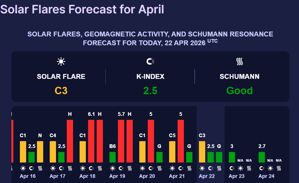Screen dimensions: 299x183
Task: Click the sun icon above Apr 22
Action: click(x=202, y=168)
